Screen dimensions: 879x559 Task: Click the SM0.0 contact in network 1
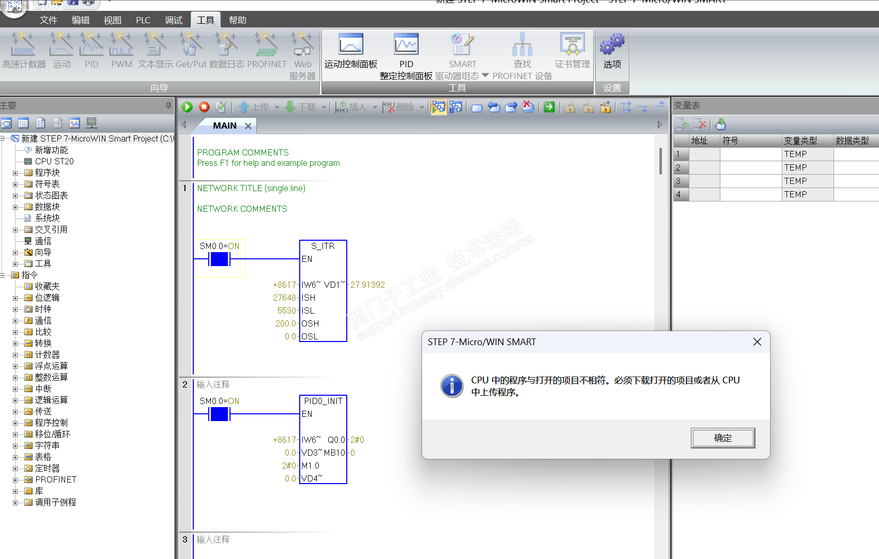click(x=220, y=259)
